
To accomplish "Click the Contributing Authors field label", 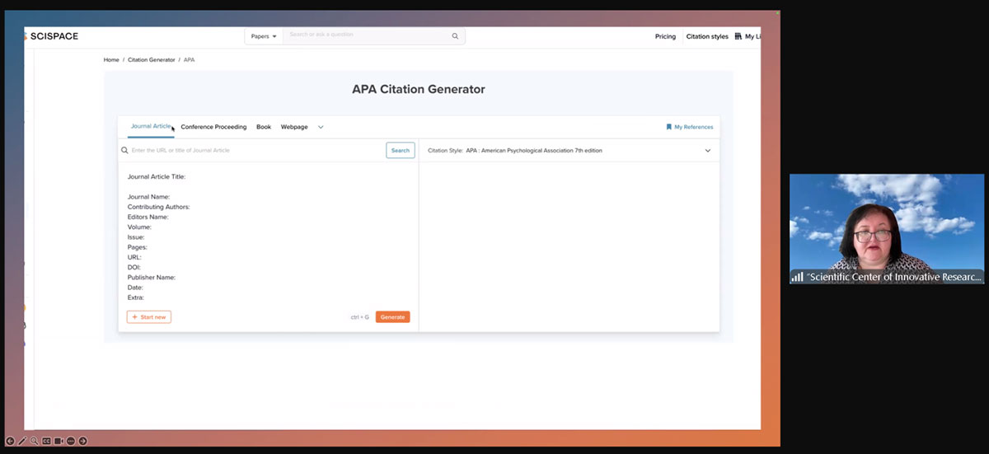I will 158,207.
